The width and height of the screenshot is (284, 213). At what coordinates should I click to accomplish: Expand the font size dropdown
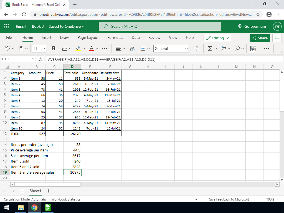tap(44, 49)
